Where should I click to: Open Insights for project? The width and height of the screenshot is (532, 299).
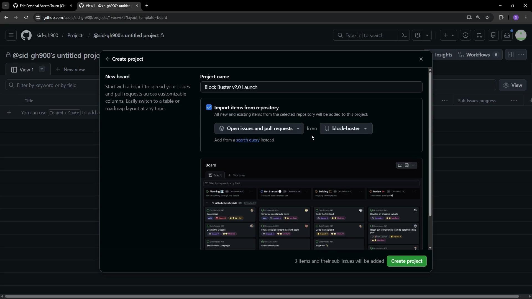coord(443,55)
